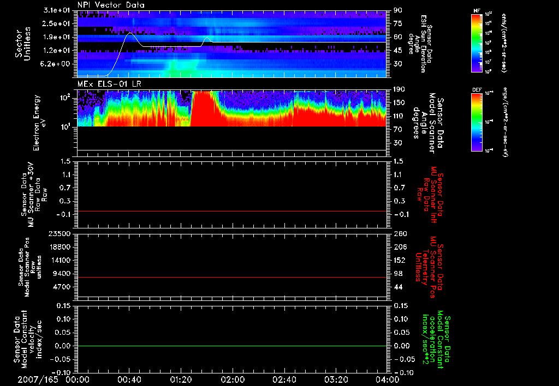Click the white "MU Scanner +30V Raw Data" label
Image resolution: width=559 pixels, height=386 pixels.
point(34,195)
